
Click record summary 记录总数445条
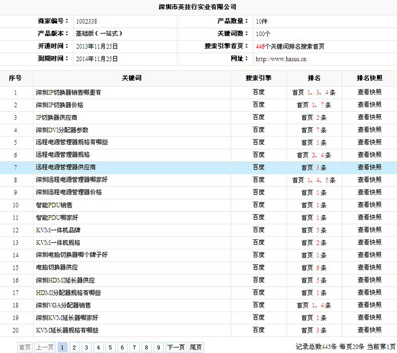[317, 346]
